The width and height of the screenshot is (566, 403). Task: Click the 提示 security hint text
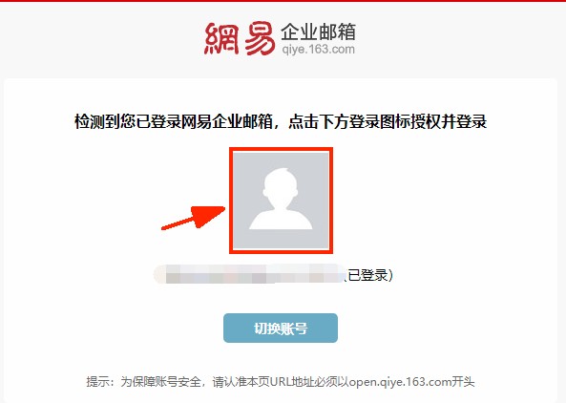tap(97, 382)
